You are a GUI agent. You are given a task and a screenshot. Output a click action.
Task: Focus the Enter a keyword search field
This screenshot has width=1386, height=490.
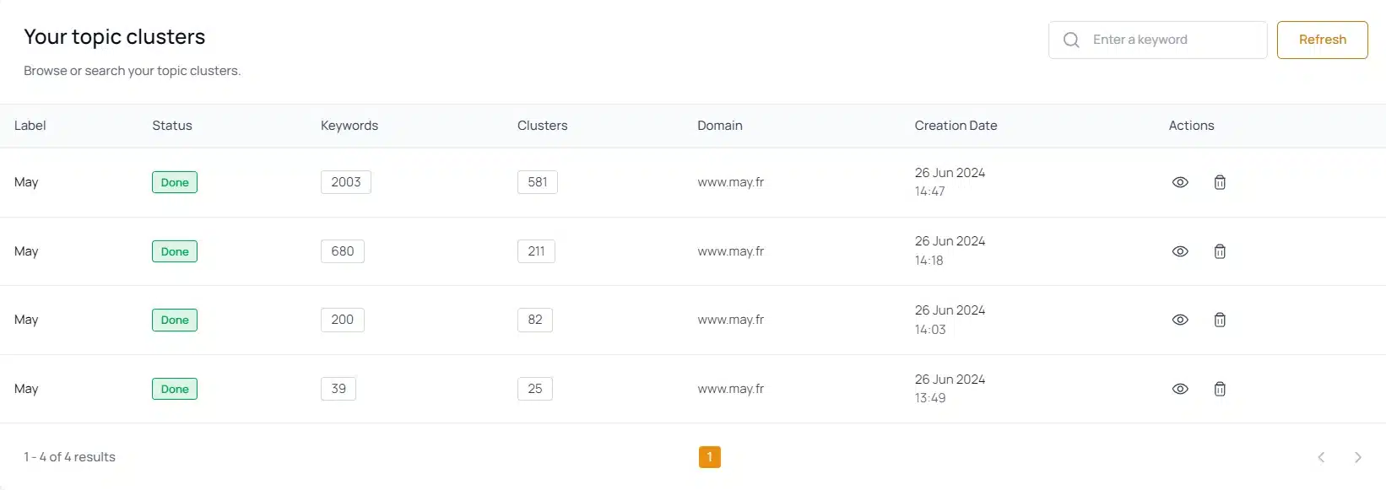click(x=1157, y=40)
